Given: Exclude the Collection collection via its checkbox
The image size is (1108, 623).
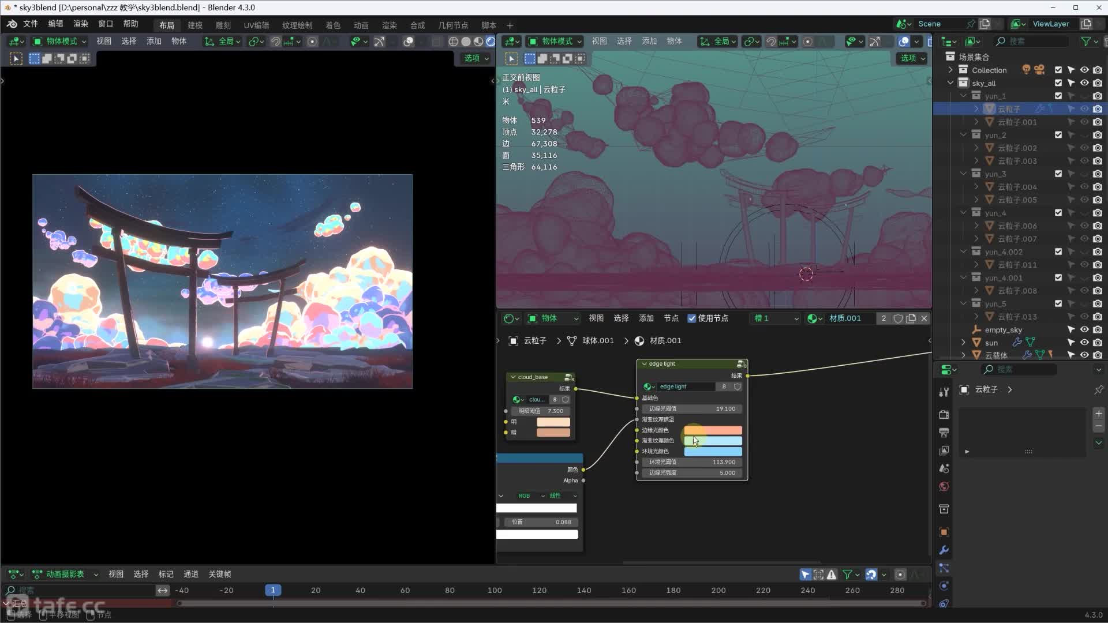Looking at the screenshot, I should click(1058, 70).
